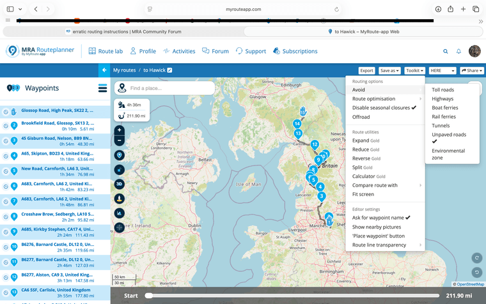Screen dimensions: 486x304
Task: Expand Compare route with submenu
Action: pos(385,185)
